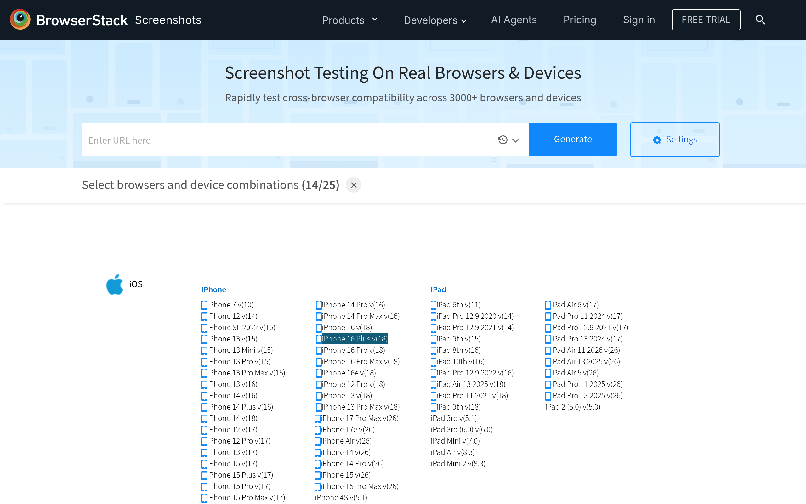Click the device icon beside iPhone 15 Pro Max v(26)
806x504 pixels.
click(318, 486)
